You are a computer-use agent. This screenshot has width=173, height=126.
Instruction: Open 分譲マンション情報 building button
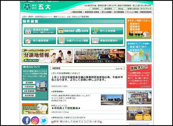pos(73,40)
